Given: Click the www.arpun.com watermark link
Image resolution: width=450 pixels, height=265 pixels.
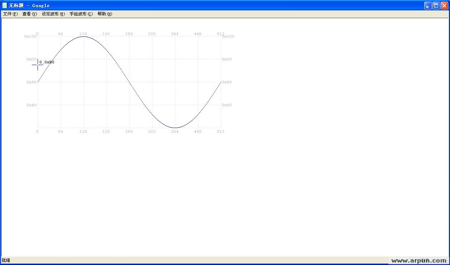Looking at the screenshot, I should coord(419,261).
